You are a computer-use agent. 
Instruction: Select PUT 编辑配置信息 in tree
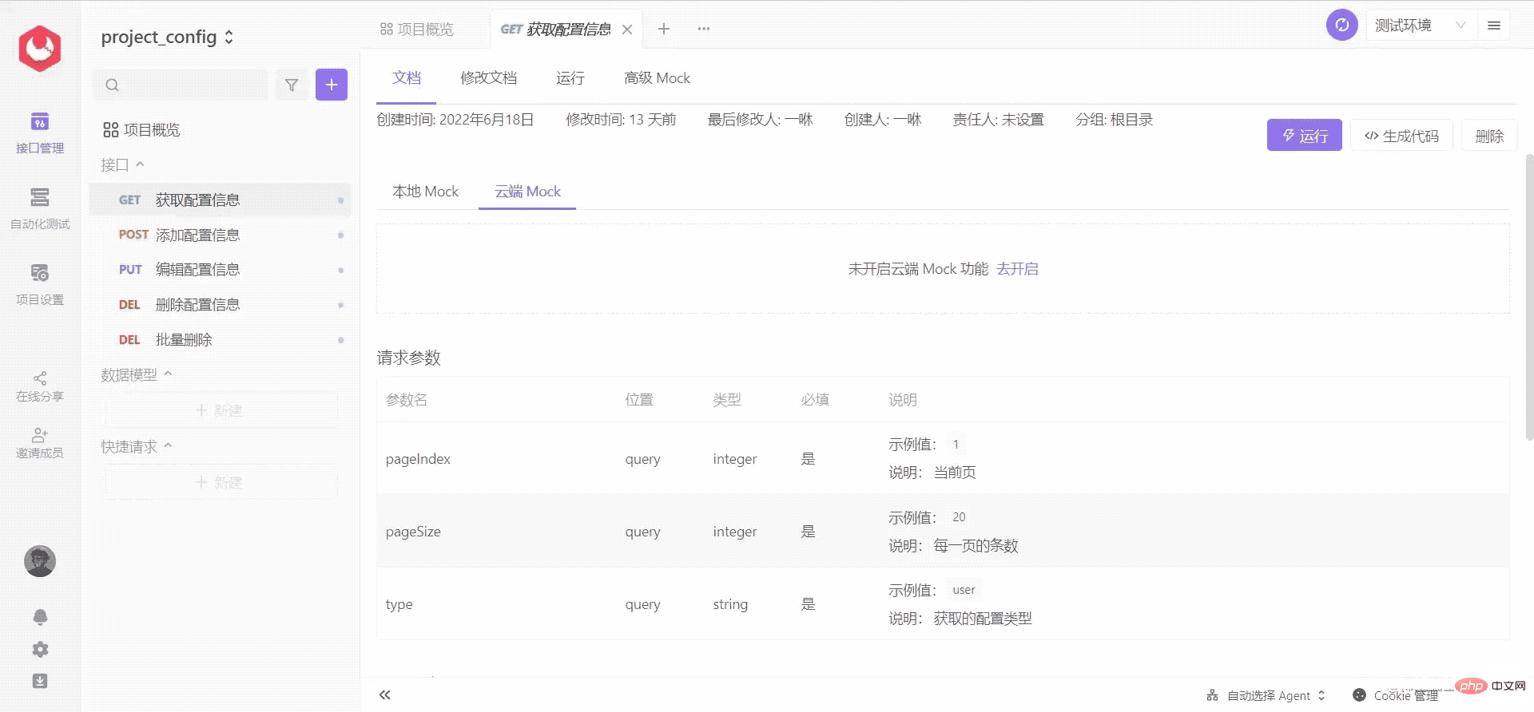click(221, 270)
